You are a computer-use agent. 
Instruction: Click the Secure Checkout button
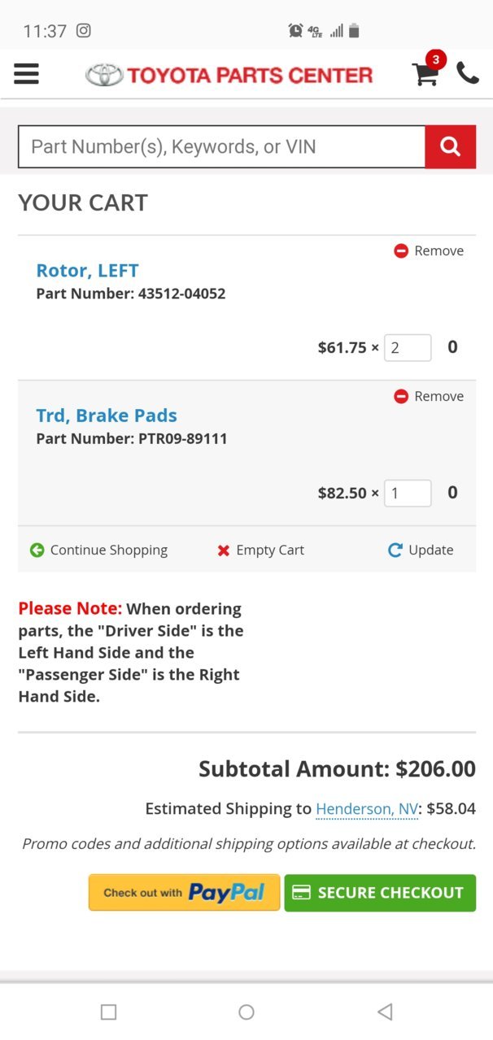coord(380,893)
